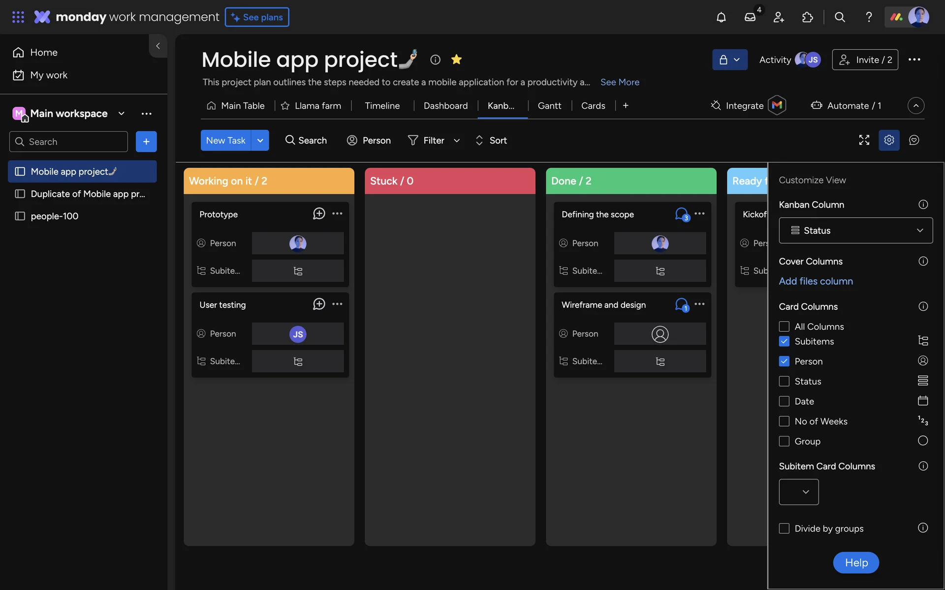Click the invite members icon in top bar
945x590 pixels.
pos(779,17)
